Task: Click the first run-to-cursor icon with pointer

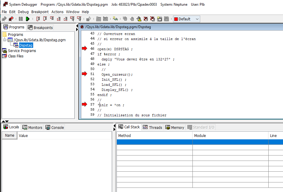Action: pos(72,19)
